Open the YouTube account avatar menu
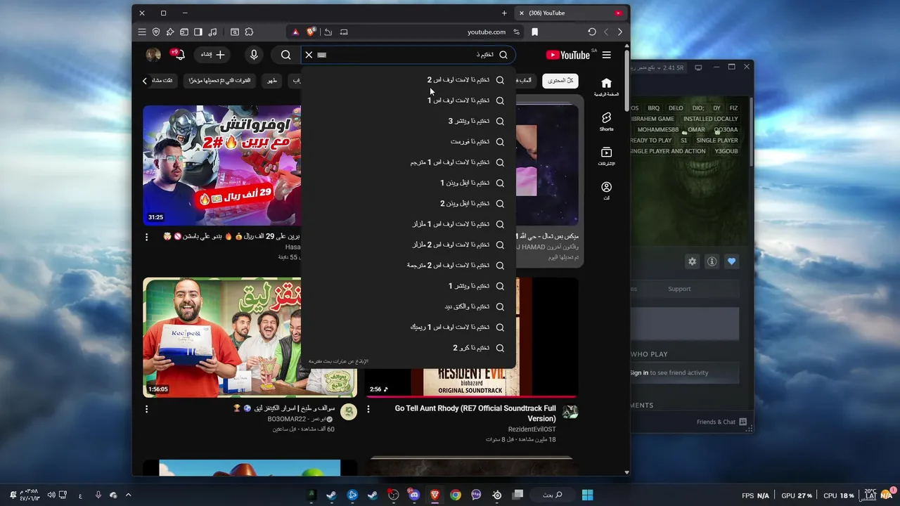Viewport: 900px width, 506px height. (153, 55)
